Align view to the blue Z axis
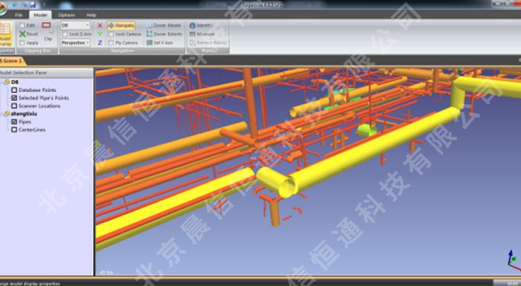This screenshot has height=286, width=521. pyautogui.click(x=100, y=43)
